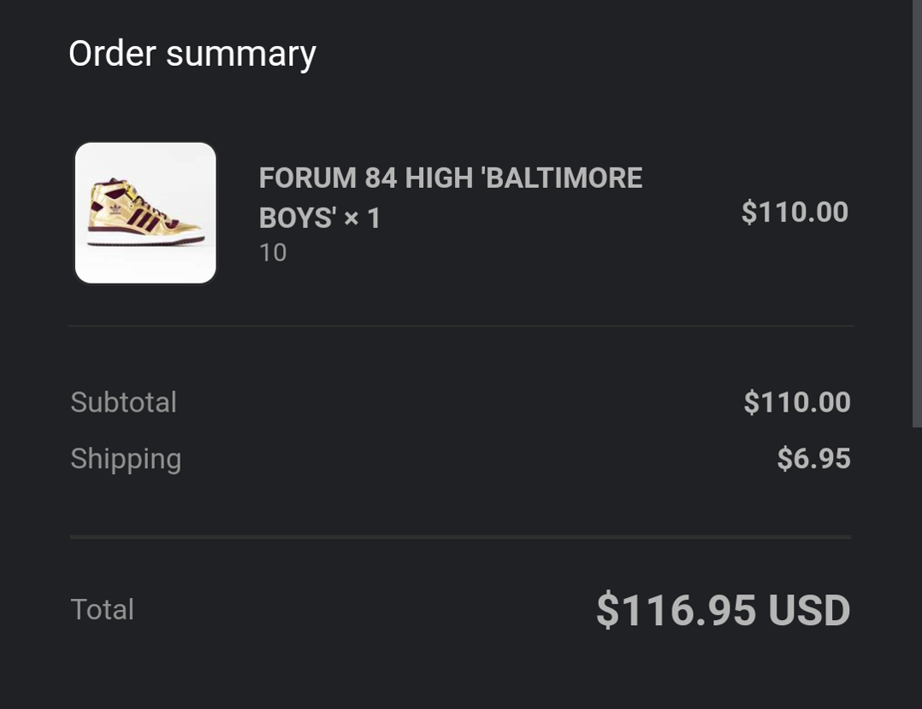This screenshot has width=922, height=709.
Task: Select the shipping cost $6.95
Action: [813, 459]
